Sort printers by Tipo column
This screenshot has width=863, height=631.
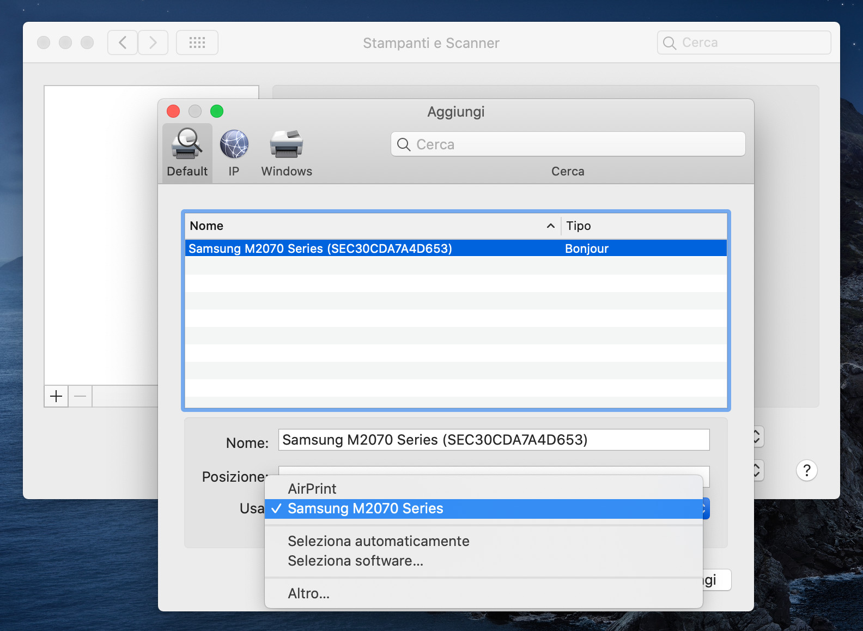[x=645, y=226]
